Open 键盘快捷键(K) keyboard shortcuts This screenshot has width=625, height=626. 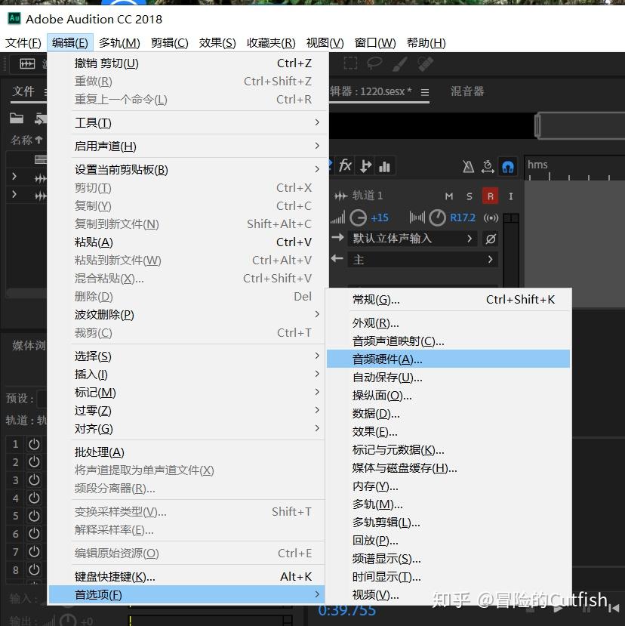pos(186,576)
